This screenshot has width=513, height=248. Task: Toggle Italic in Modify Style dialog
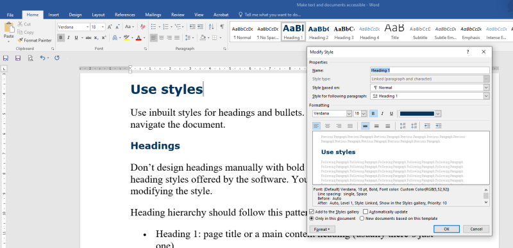382,114
